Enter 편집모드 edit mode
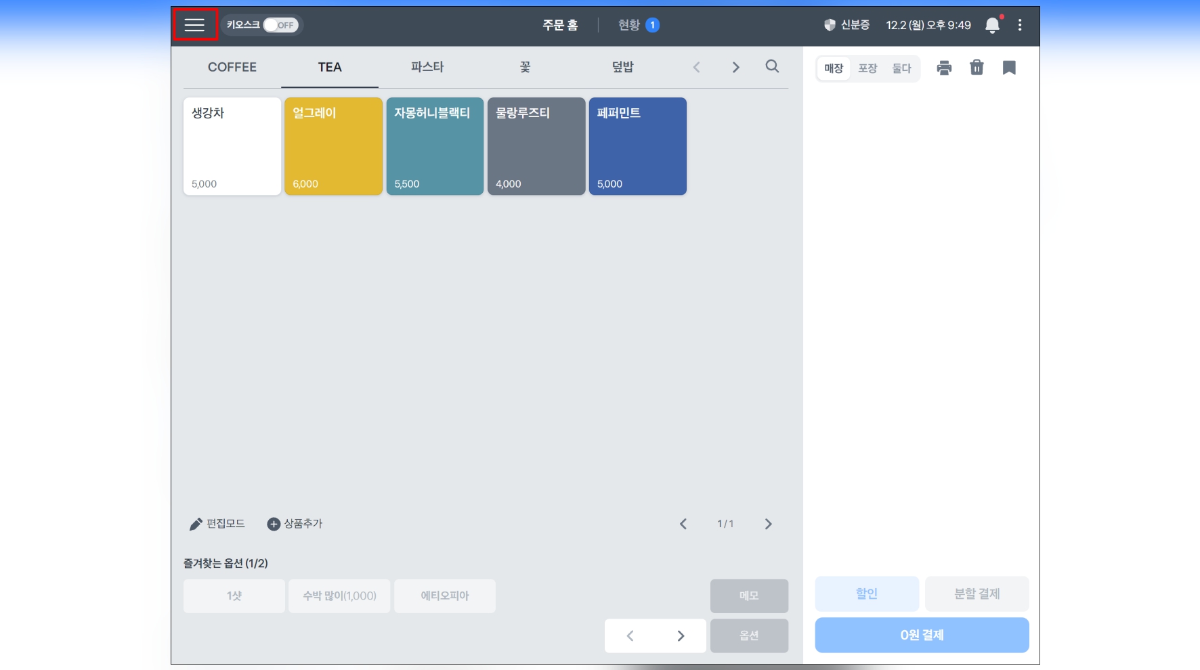The image size is (1200, 670). [x=217, y=524]
